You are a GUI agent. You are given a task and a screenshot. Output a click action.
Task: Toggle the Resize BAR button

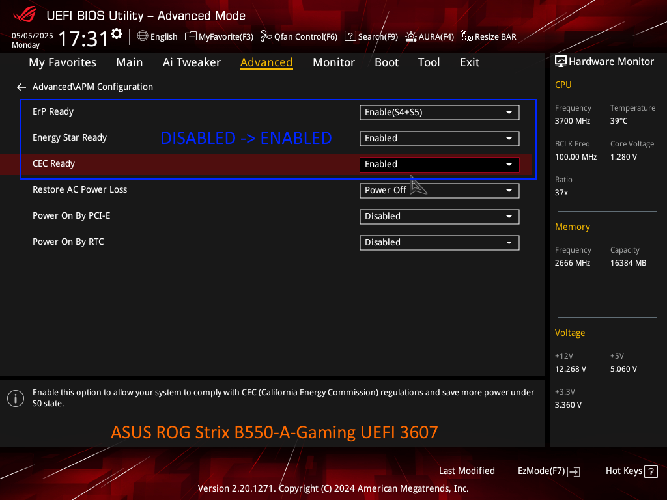[489, 36]
